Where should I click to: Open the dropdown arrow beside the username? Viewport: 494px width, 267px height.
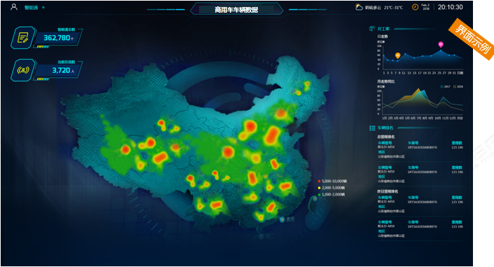point(43,8)
